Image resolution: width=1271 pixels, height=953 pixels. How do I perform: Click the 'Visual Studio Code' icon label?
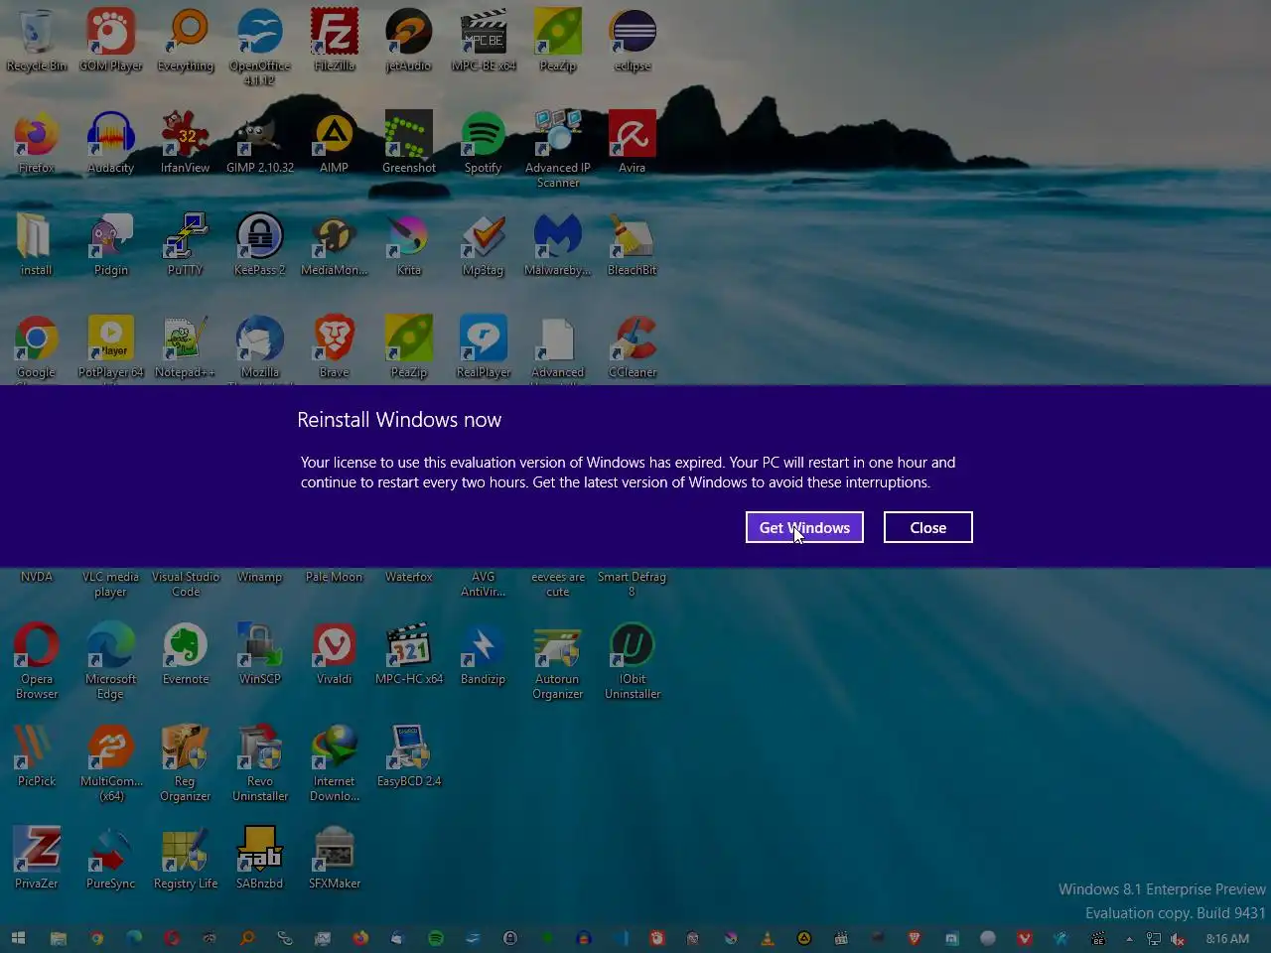[186, 584]
